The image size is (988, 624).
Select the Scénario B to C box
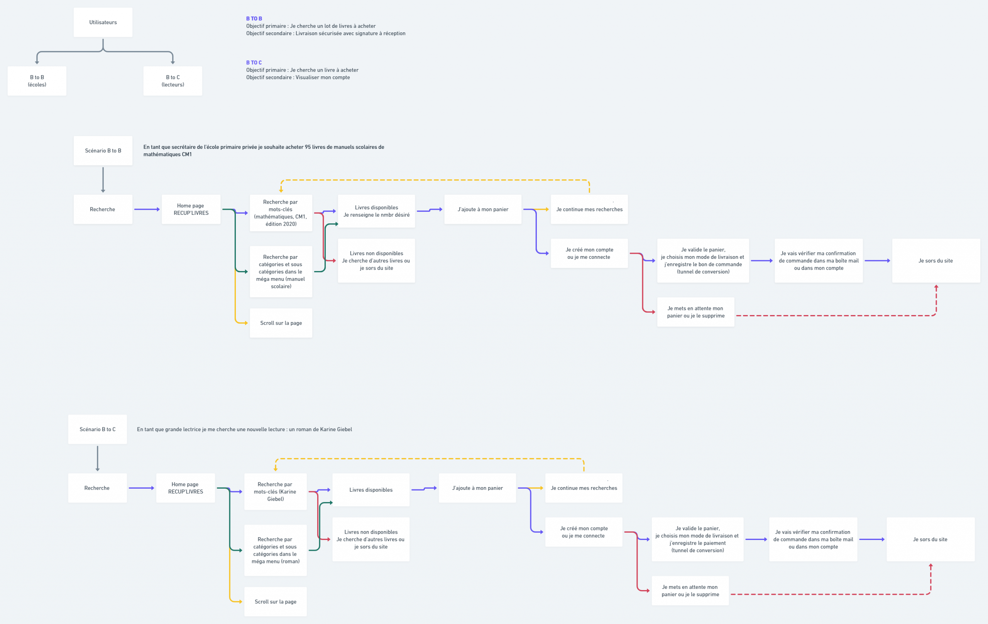[97, 429]
